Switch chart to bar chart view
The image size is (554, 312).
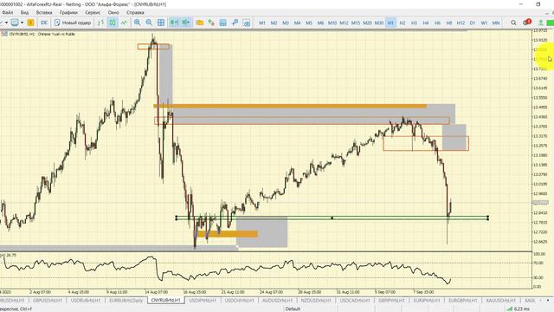pos(100,23)
